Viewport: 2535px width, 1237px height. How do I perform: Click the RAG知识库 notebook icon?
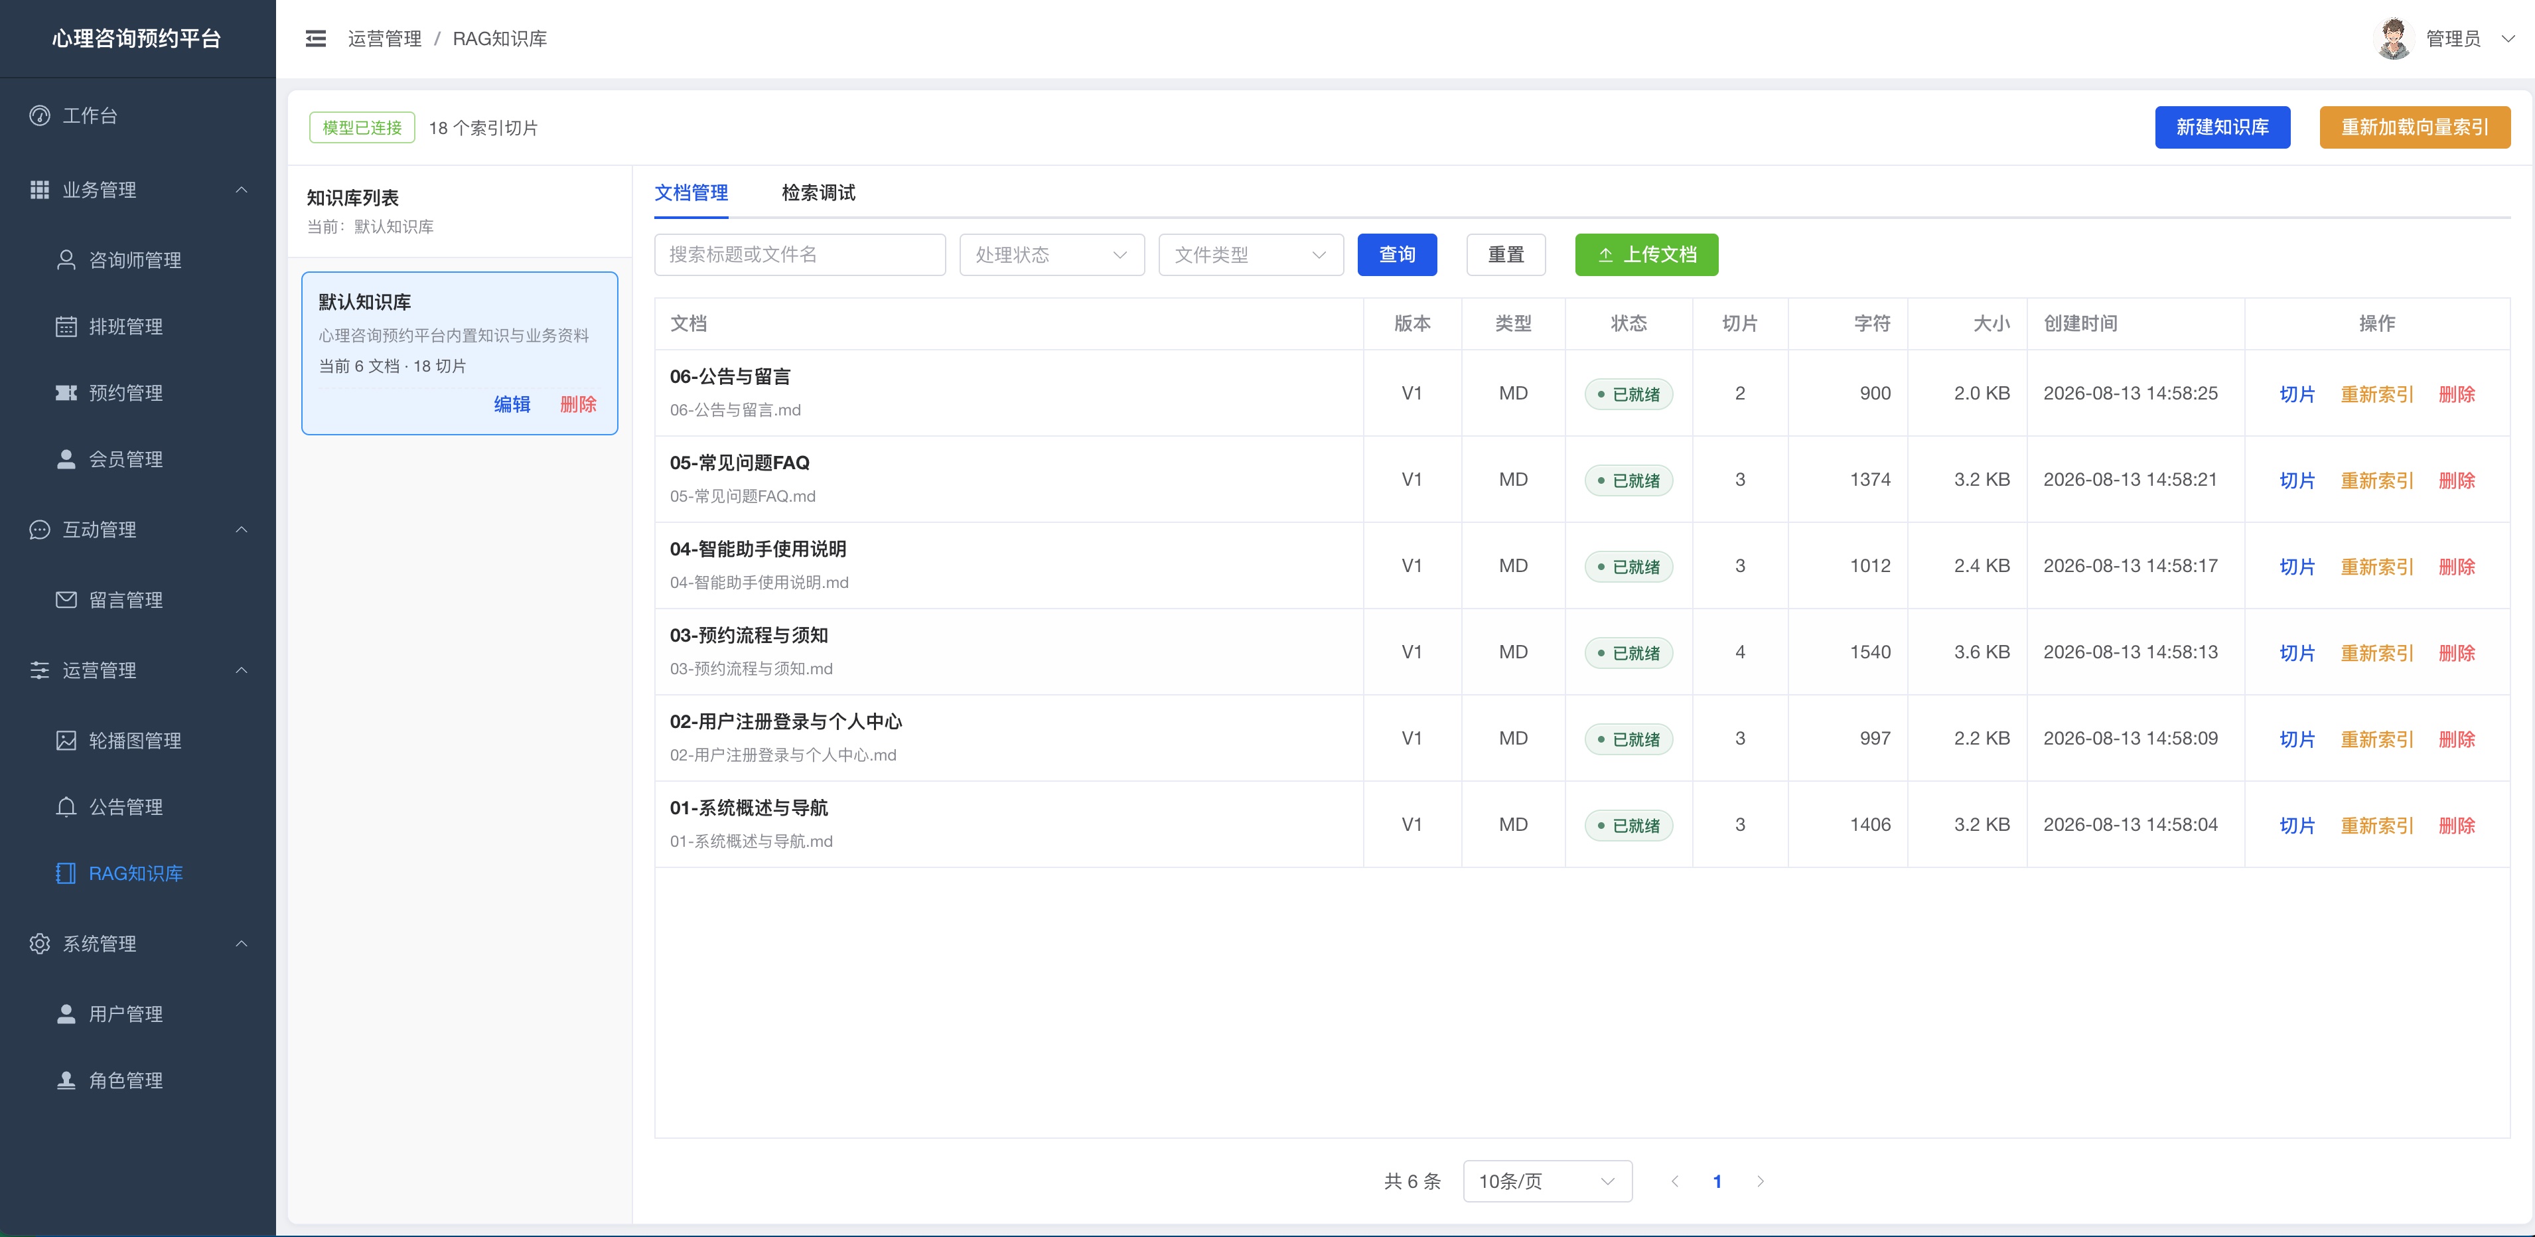(66, 873)
